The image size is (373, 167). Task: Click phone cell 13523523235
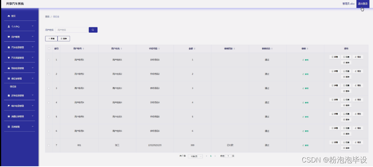click(154, 145)
